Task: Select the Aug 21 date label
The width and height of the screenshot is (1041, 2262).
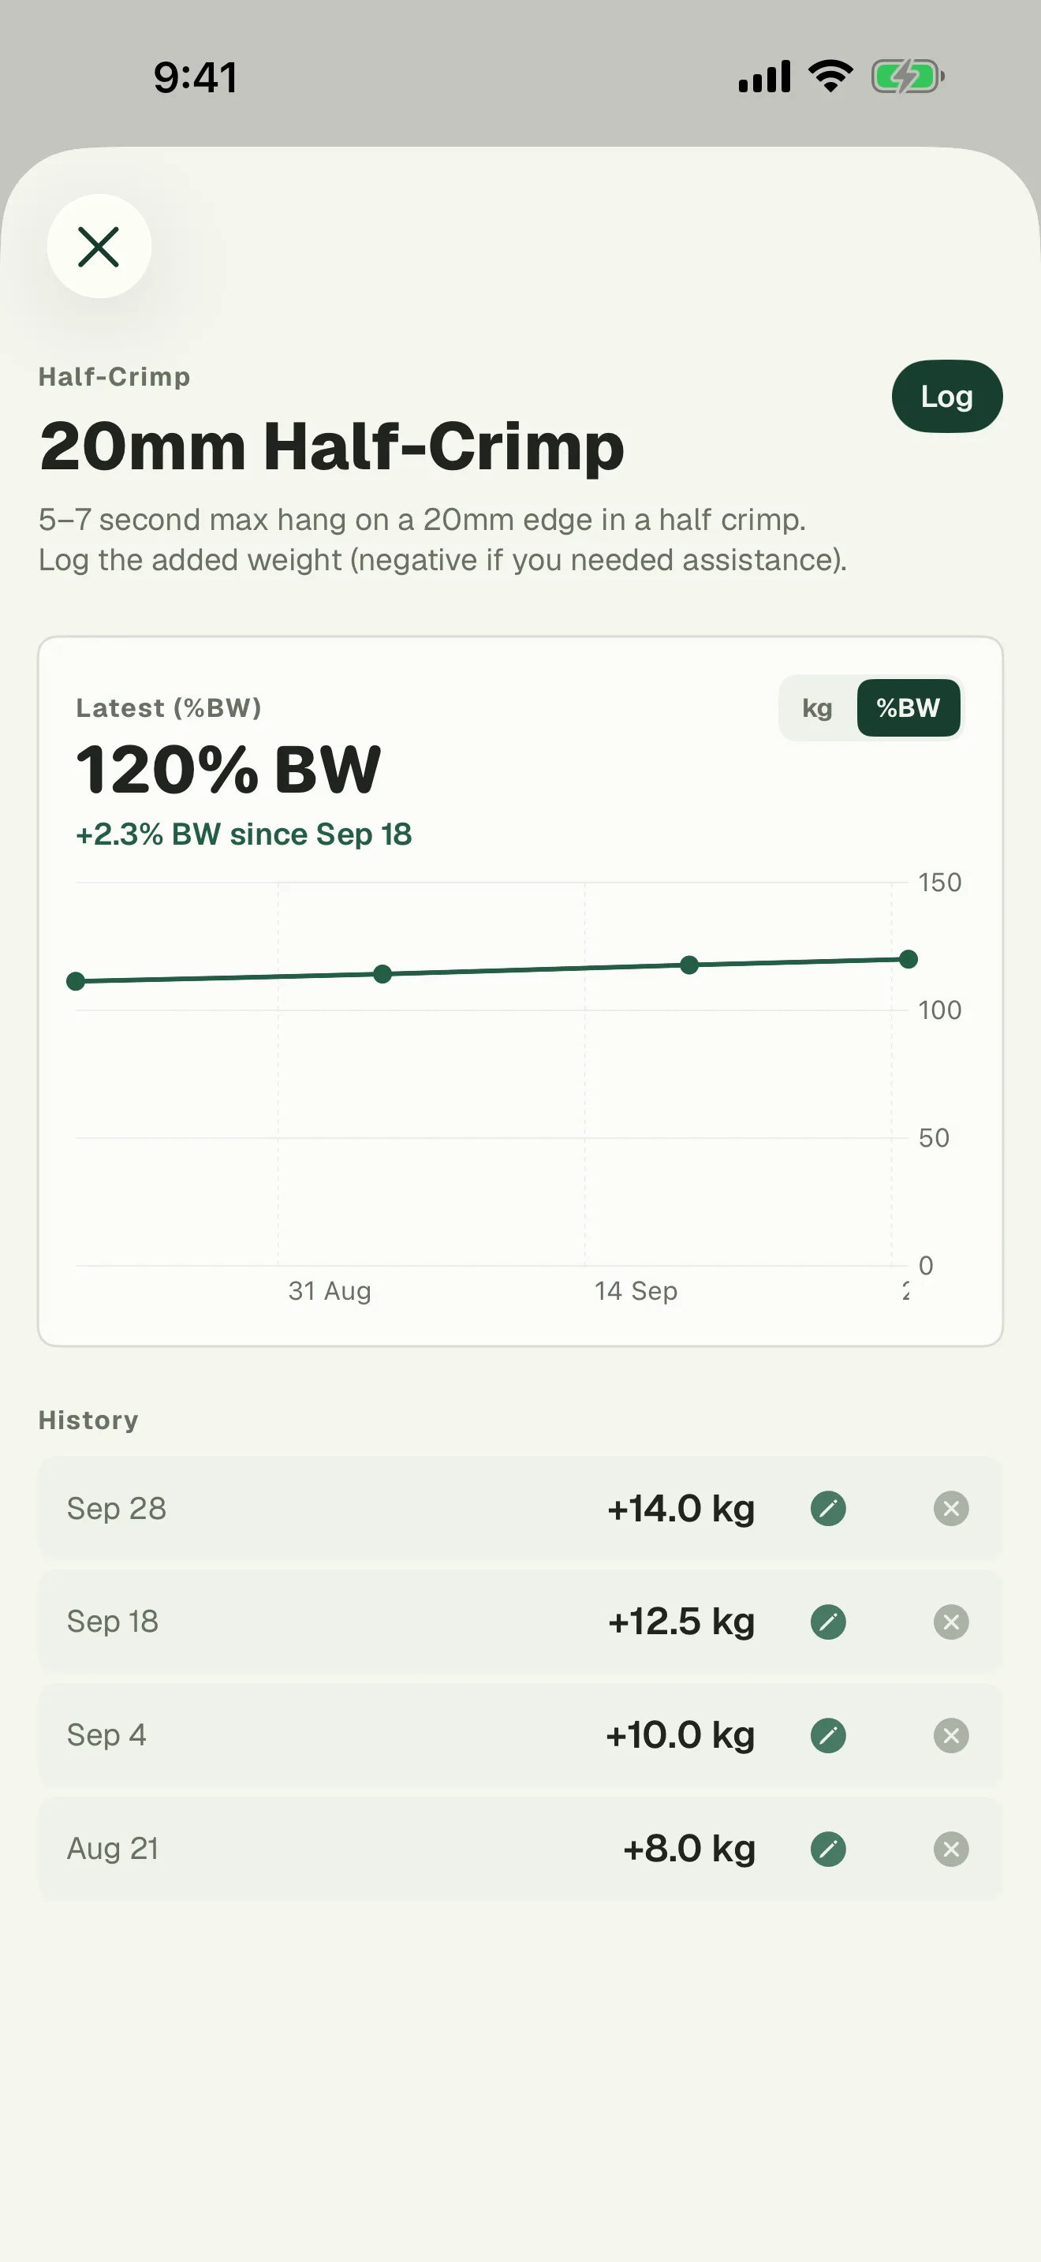Action: [x=112, y=1849]
